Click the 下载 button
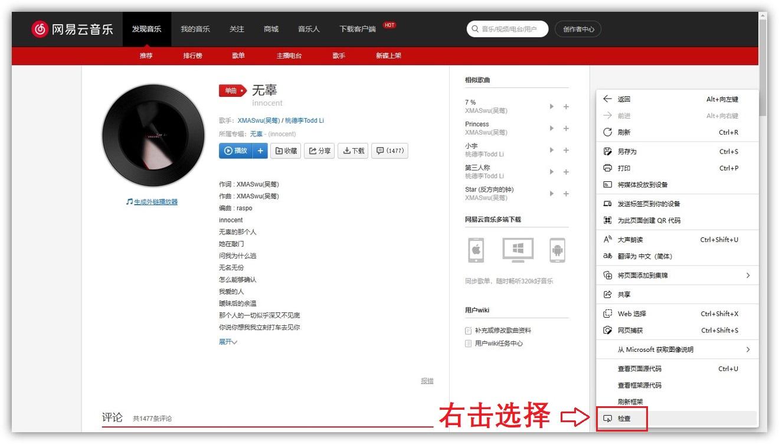Screen dimensions: 779x444 pos(354,151)
